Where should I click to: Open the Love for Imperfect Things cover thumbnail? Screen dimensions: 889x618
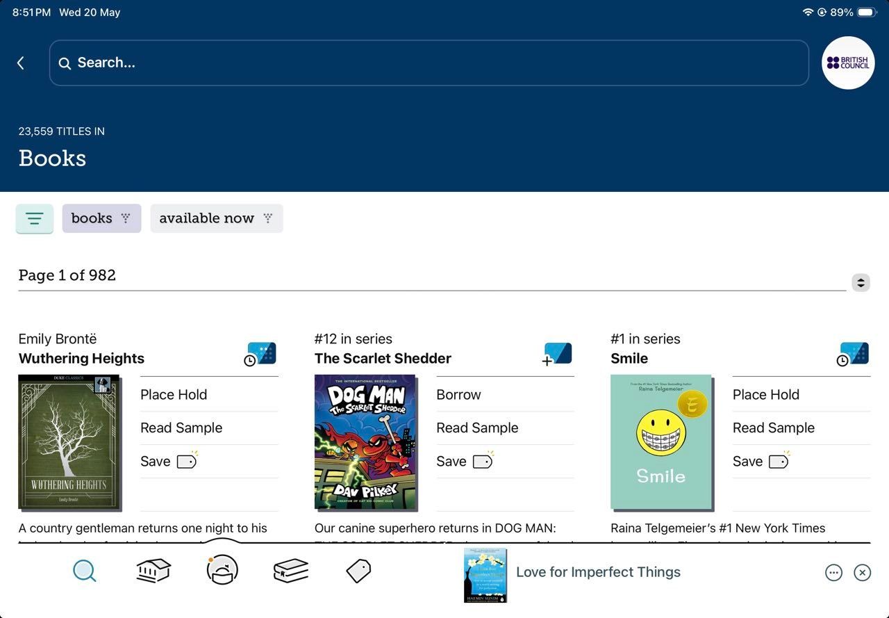pos(485,576)
